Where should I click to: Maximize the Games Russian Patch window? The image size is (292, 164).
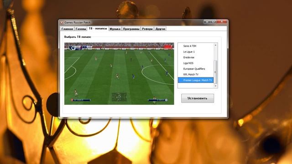click(x=213, y=22)
